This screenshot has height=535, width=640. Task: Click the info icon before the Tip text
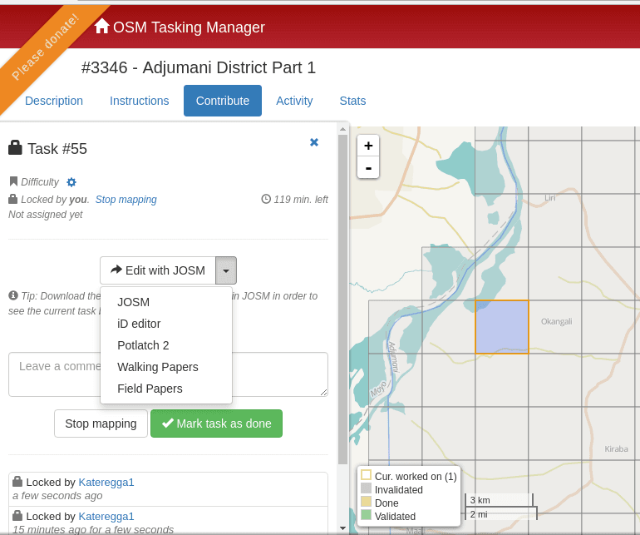click(x=13, y=295)
